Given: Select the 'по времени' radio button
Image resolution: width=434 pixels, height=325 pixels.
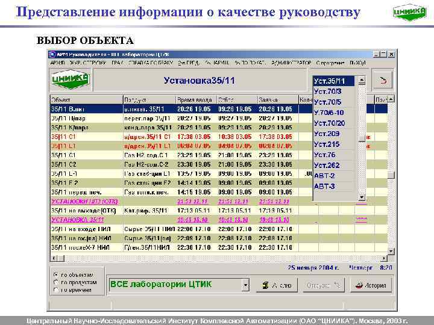Looking at the screenshot, I should pos(56,290).
